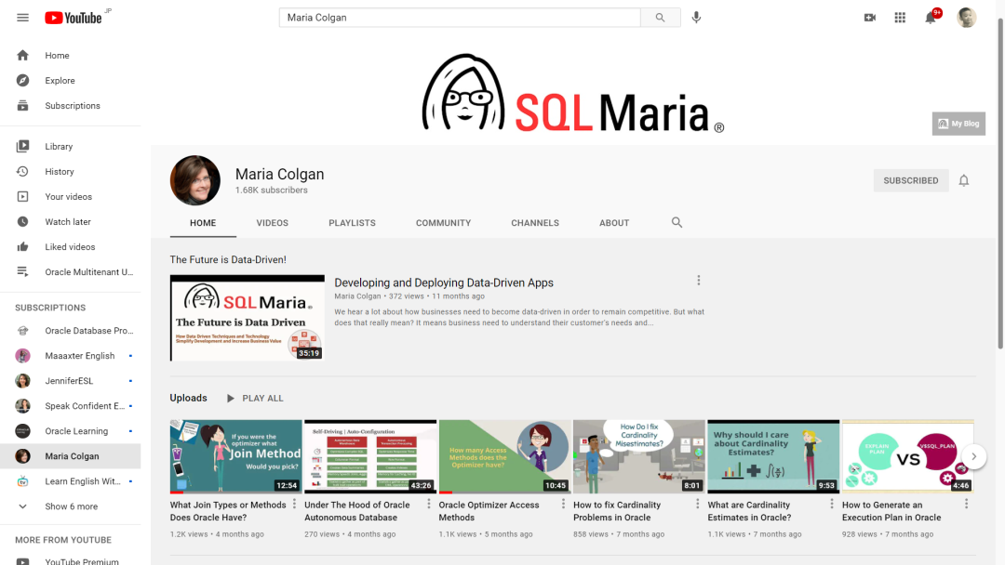1005x565 pixels.
Task: Play the Cardinality Misestimates thumbnail
Action: click(639, 456)
